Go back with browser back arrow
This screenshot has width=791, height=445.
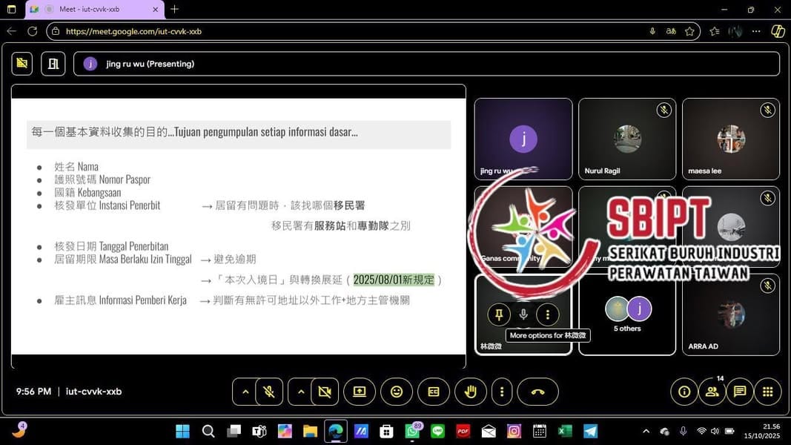[12, 31]
